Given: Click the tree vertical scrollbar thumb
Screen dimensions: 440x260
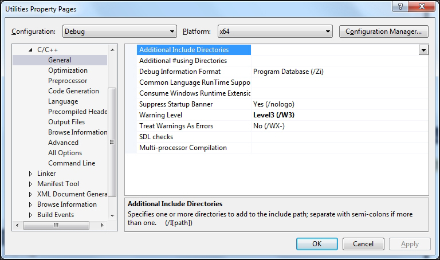Looking at the screenshot, I should (x=112, y=142).
